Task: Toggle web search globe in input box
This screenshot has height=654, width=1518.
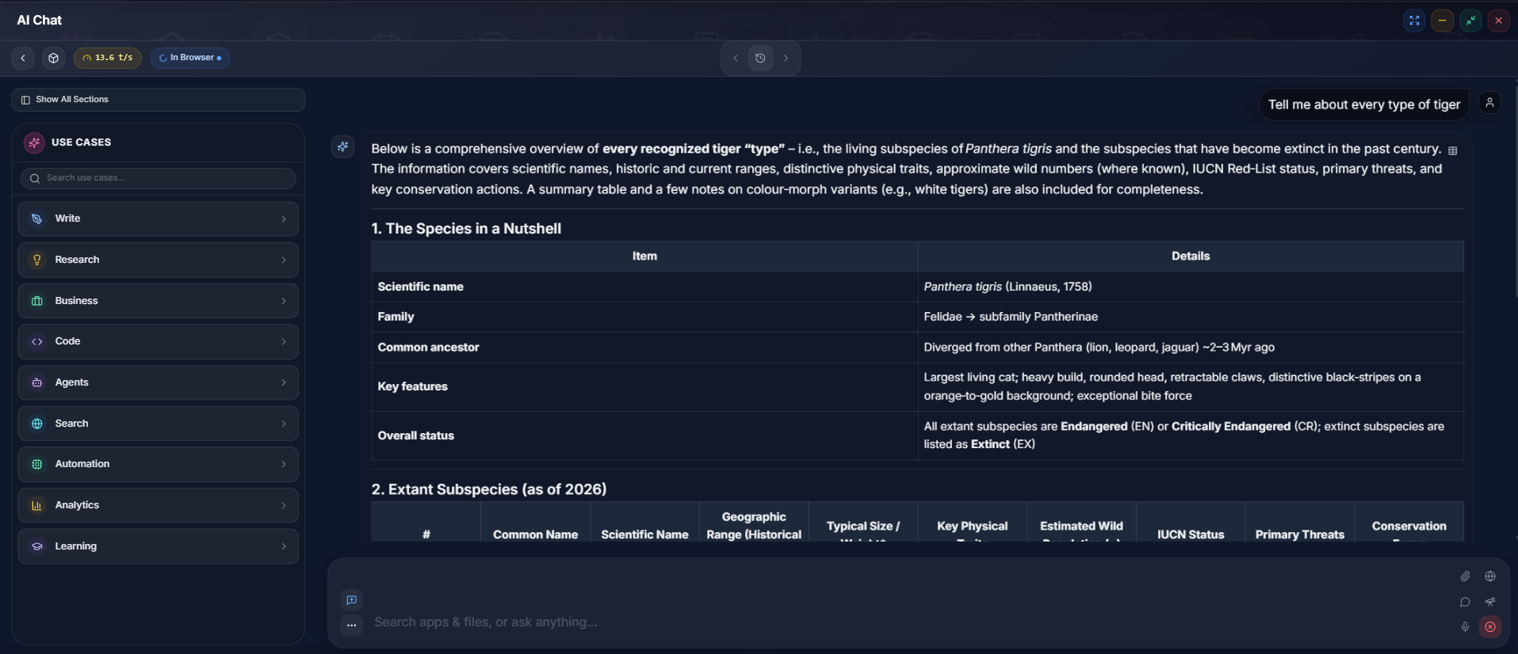Action: click(1490, 576)
